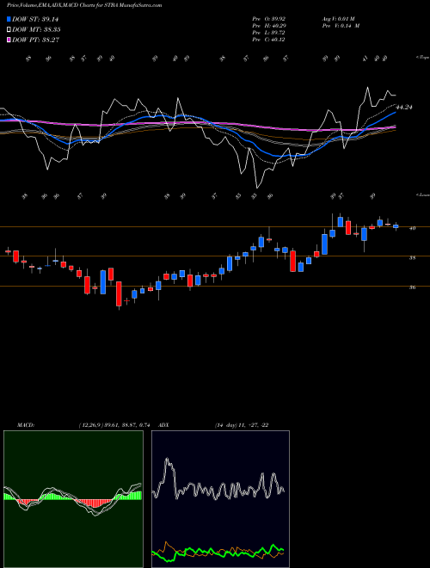The image size is (430, 568).
Task: Click the Avg V: 0.01 M value
Action: pos(341,19)
